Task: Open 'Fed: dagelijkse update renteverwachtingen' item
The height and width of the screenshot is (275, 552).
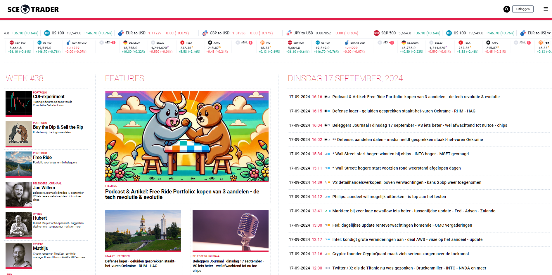Action: coord(402,225)
